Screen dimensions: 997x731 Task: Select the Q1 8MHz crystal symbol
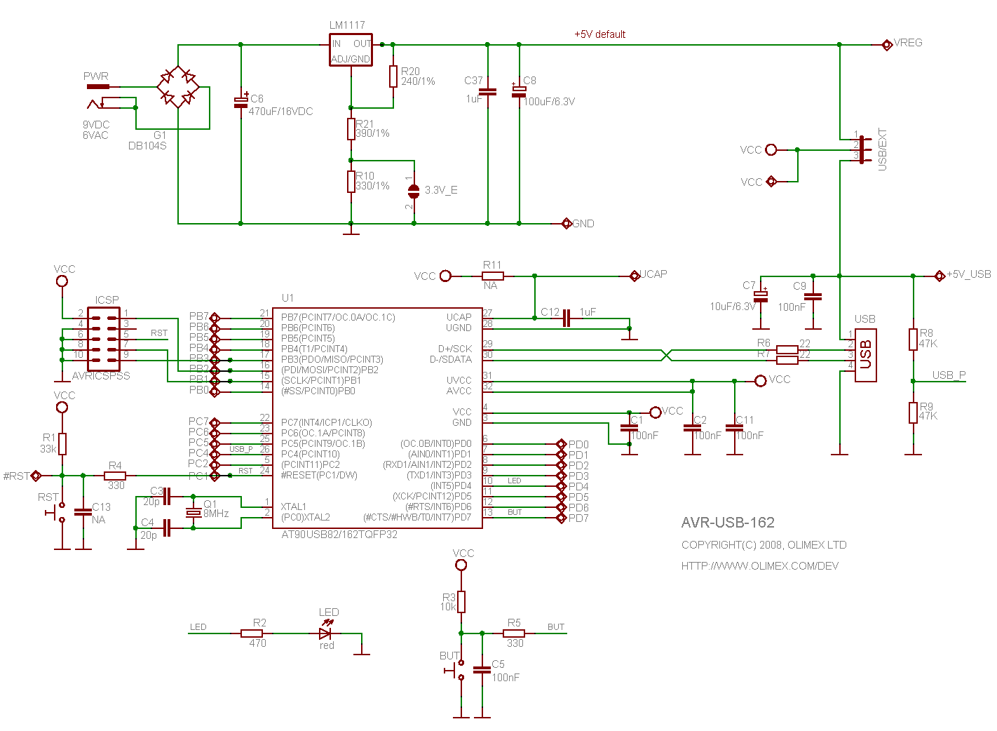click(194, 512)
